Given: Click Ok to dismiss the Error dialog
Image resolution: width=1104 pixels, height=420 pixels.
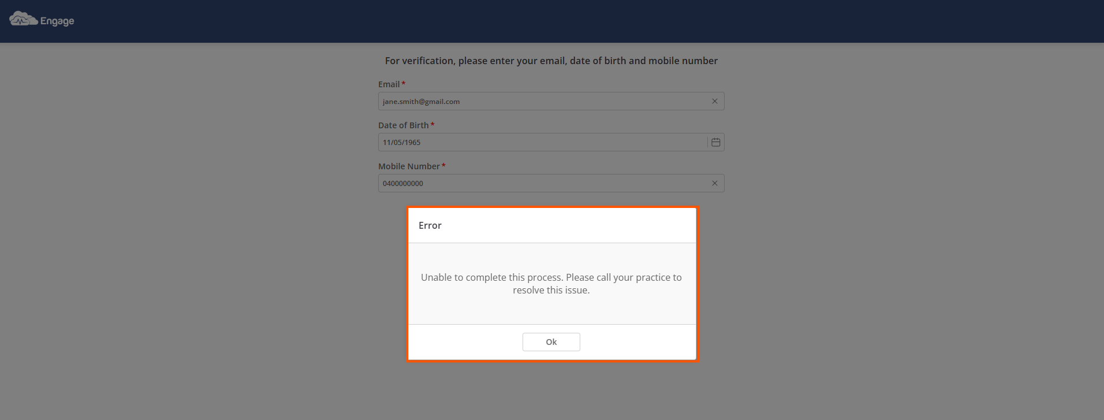Looking at the screenshot, I should coord(551,342).
